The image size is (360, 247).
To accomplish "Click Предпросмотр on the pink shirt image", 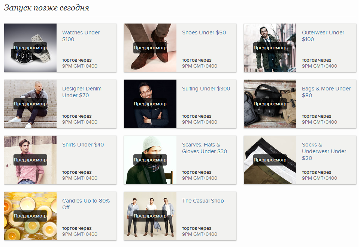I will pyautogui.click(x=30, y=160).
